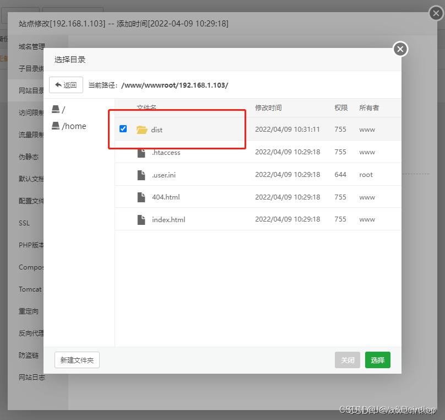Open 流量限制 in the sidebar
445x420 pixels.
point(31,135)
